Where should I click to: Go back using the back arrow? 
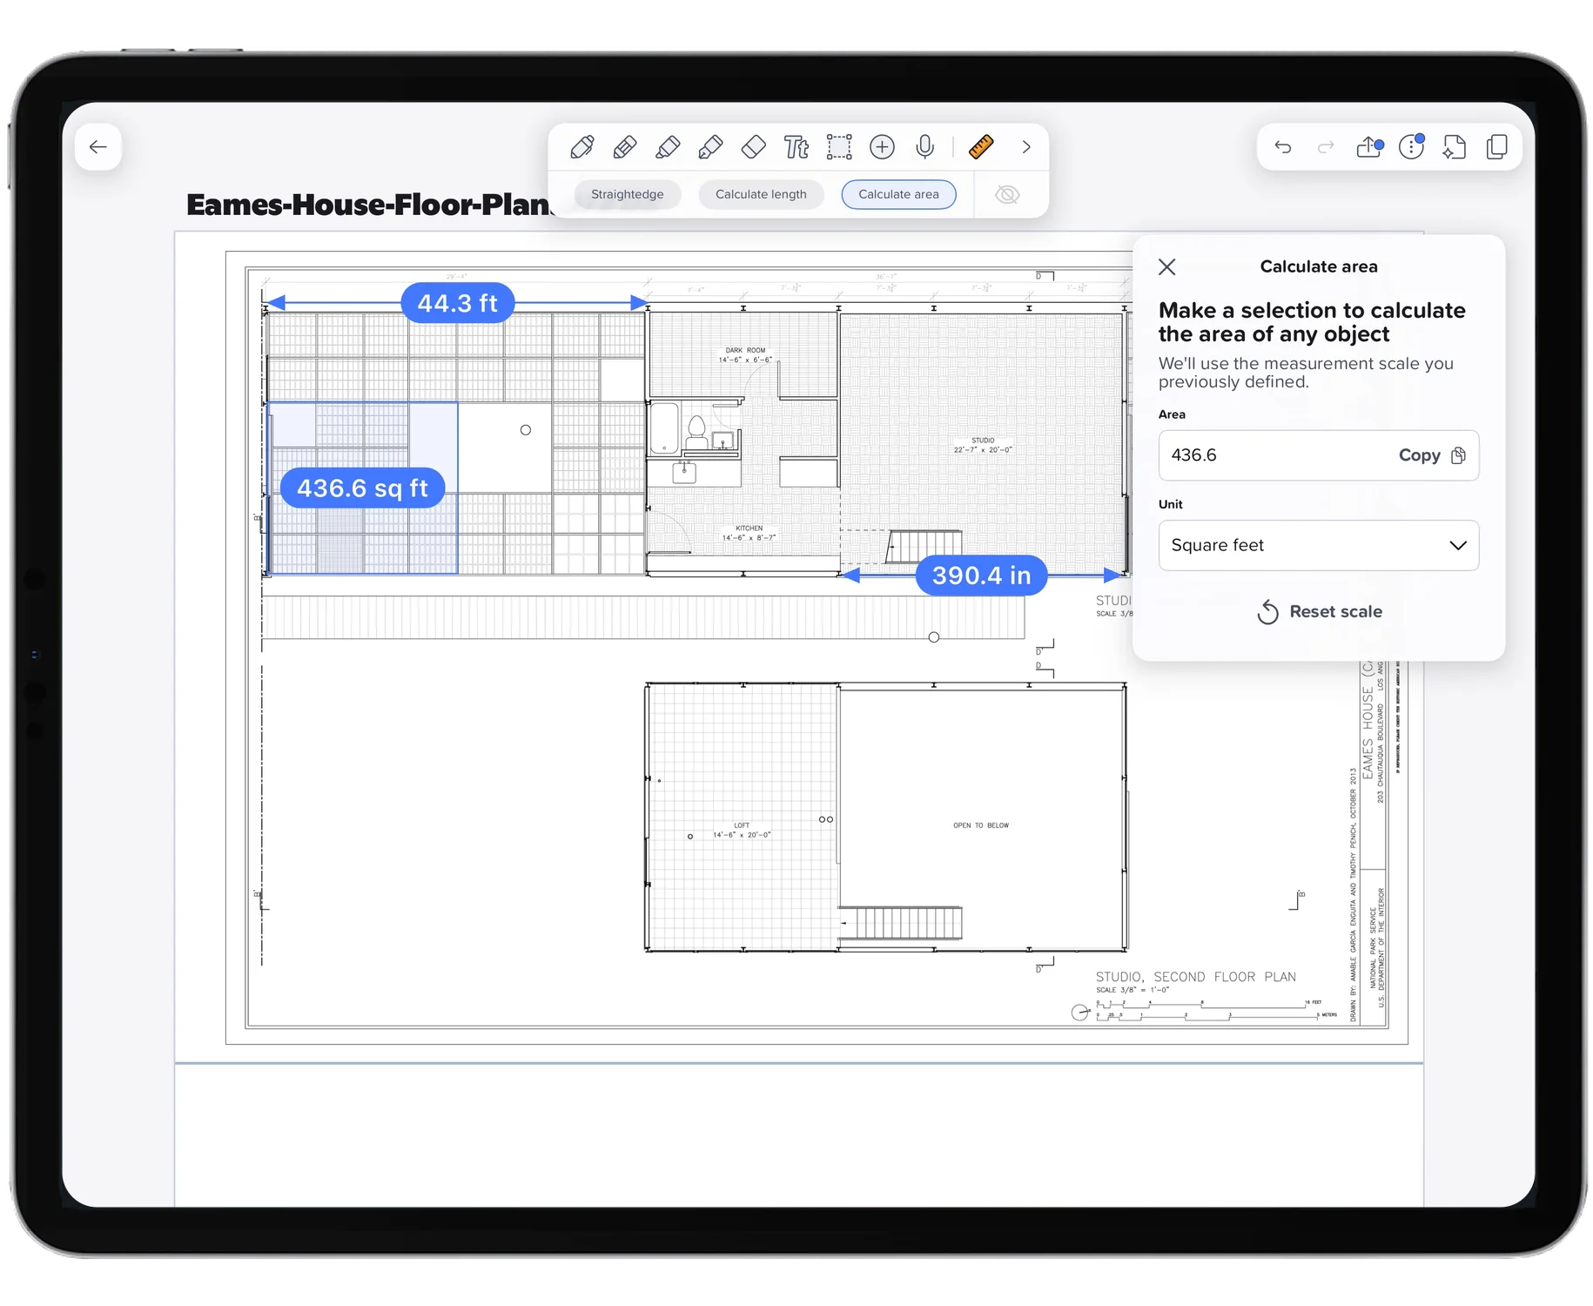tap(98, 146)
